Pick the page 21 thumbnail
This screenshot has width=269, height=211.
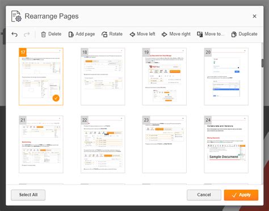[x=41, y=144]
